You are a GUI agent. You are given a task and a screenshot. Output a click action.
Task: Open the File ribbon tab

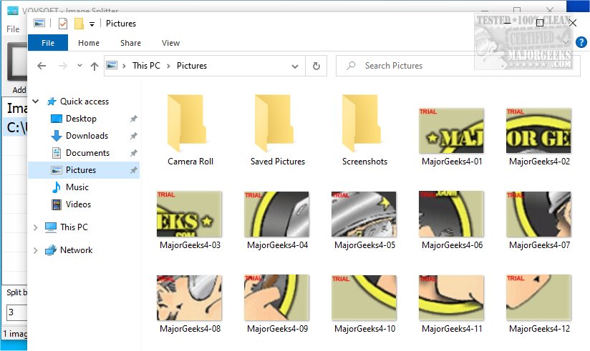(x=48, y=43)
